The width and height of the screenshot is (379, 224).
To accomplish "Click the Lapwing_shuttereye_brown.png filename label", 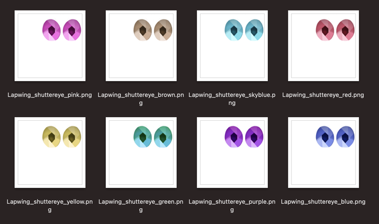I will tap(141, 99).
